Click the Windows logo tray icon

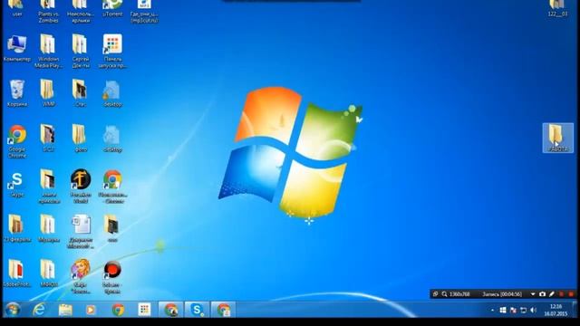[x=503, y=310]
